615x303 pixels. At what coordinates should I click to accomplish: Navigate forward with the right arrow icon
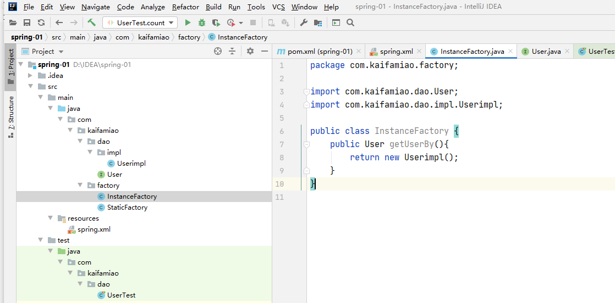(x=74, y=23)
